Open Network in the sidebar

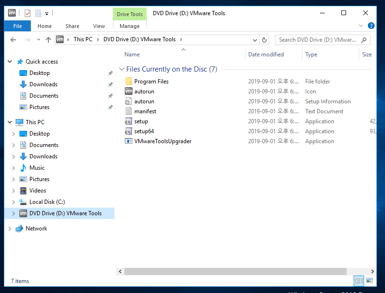coord(36,229)
